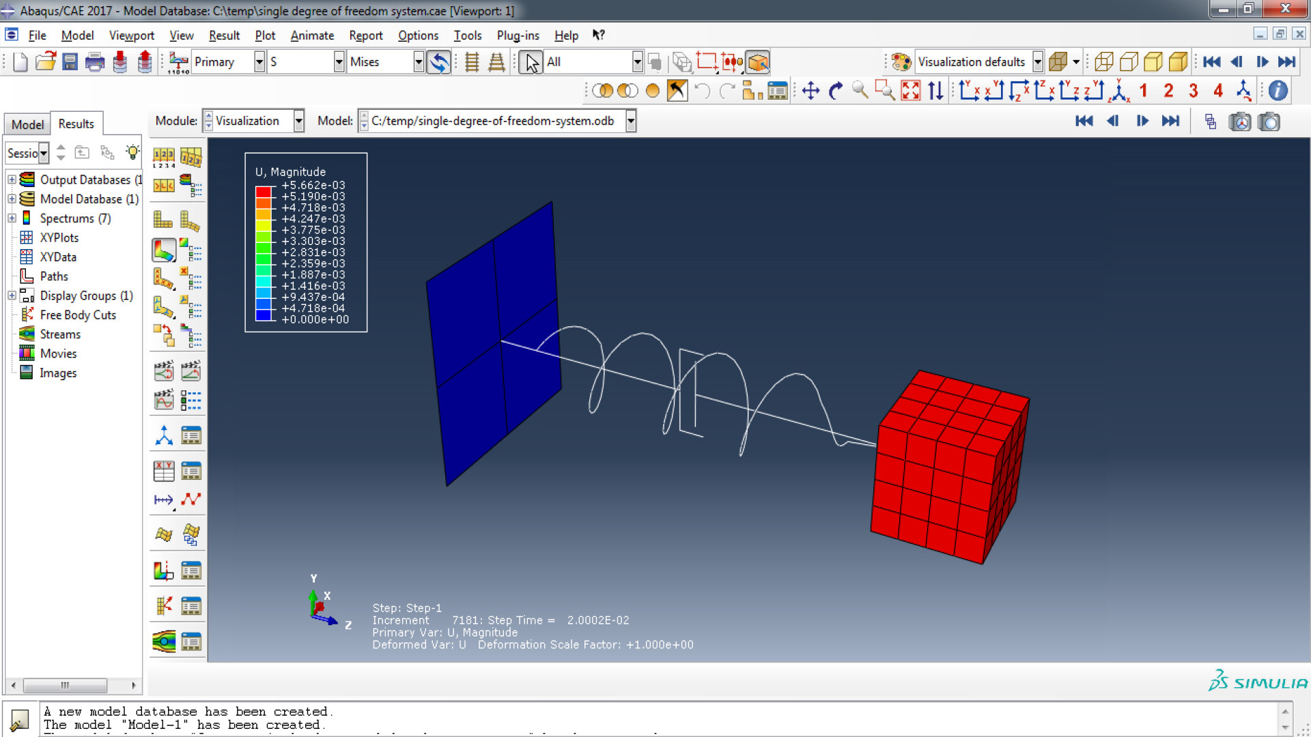The height and width of the screenshot is (737, 1311).
Task: Click the Plot Material Orientations icon
Action: click(163, 306)
